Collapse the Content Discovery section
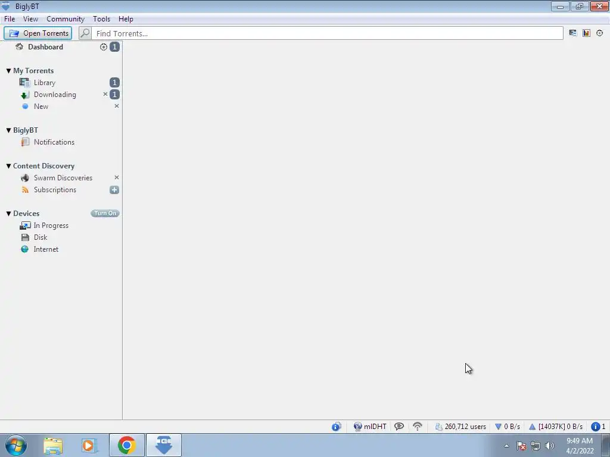Viewport: 610px width, 457px height. pos(8,166)
